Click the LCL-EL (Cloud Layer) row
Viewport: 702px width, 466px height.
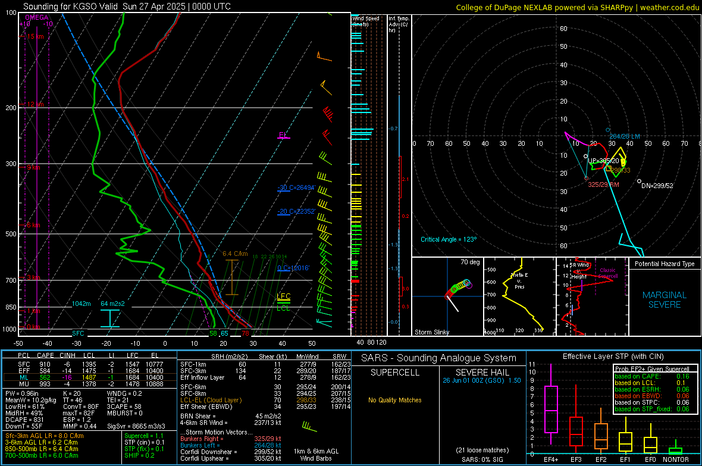point(265,400)
